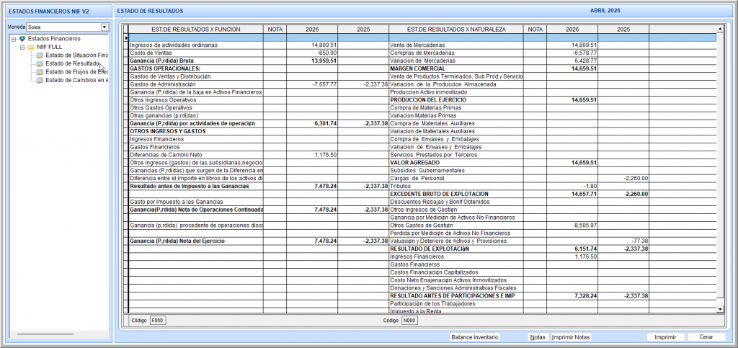Screen dimensions: 738x348
Task: Click the table scrollbar down arrow
Action: (720, 308)
